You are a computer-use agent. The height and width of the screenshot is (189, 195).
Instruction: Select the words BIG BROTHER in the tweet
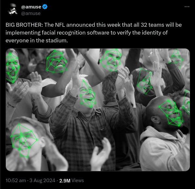coord(24,25)
